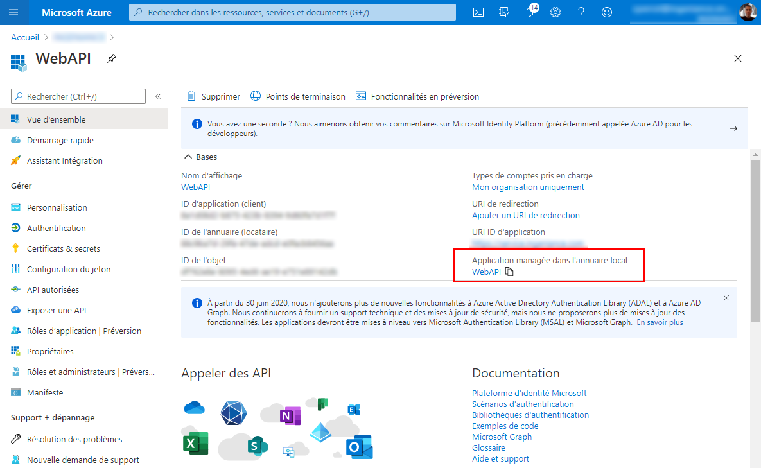Open Scénarios d'authentification link
The image size is (761, 468).
pyautogui.click(x=523, y=404)
